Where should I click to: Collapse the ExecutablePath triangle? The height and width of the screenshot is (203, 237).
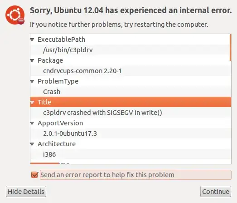(x=32, y=40)
